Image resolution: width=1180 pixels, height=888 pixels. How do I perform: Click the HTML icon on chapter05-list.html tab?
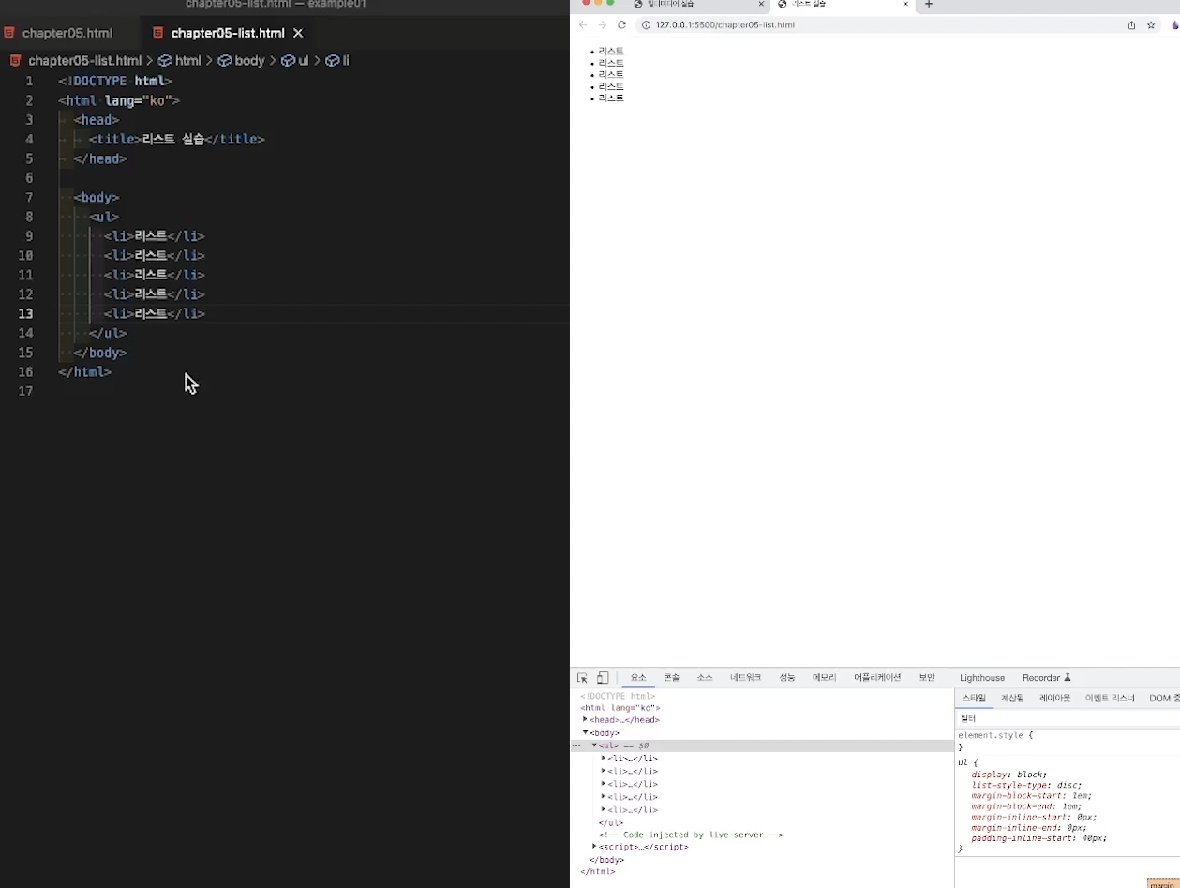point(158,33)
